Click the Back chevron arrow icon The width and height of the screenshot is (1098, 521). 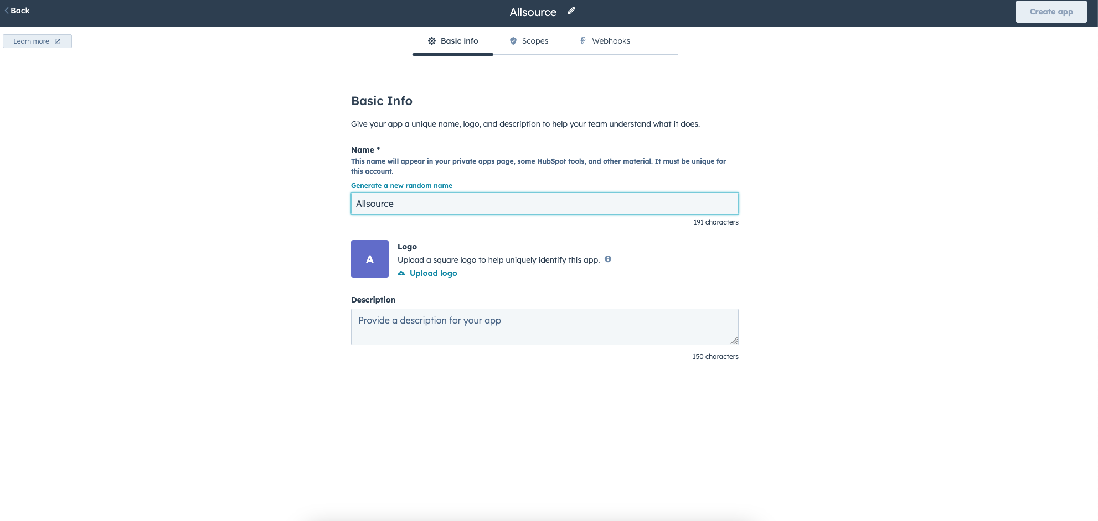[x=7, y=11]
